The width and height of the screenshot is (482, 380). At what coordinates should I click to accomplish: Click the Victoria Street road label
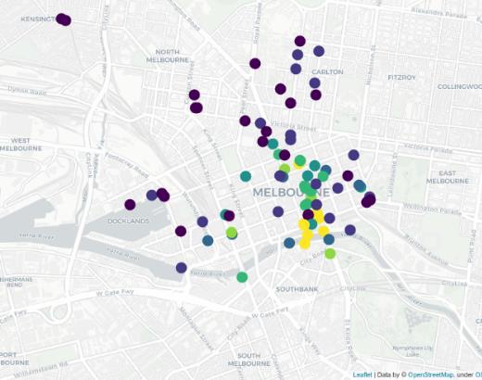click(x=294, y=126)
